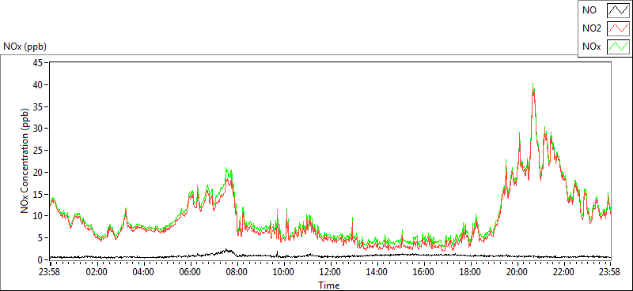Viewport: 633px width, 291px height.
Task: Click the 08:00 time axis marker
Action: [x=237, y=271]
